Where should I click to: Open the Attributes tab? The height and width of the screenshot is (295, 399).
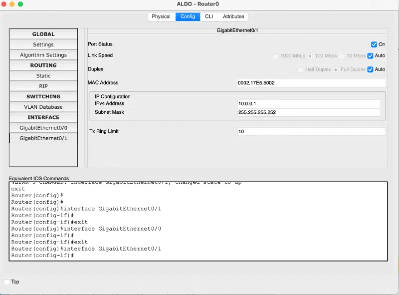point(233,16)
